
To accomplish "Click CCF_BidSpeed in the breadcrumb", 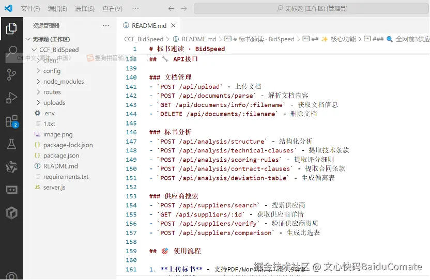I will (x=144, y=39).
